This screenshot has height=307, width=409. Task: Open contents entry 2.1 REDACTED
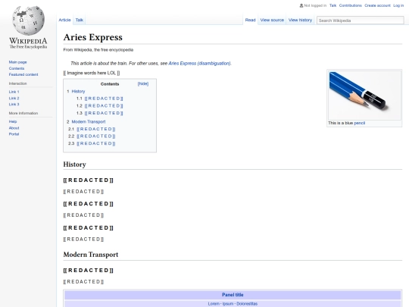[x=96, y=129]
